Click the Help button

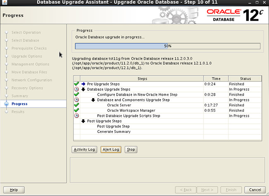tap(14, 190)
